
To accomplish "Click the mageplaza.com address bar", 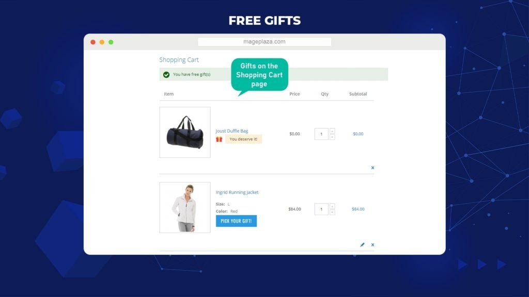I will coord(264,42).
